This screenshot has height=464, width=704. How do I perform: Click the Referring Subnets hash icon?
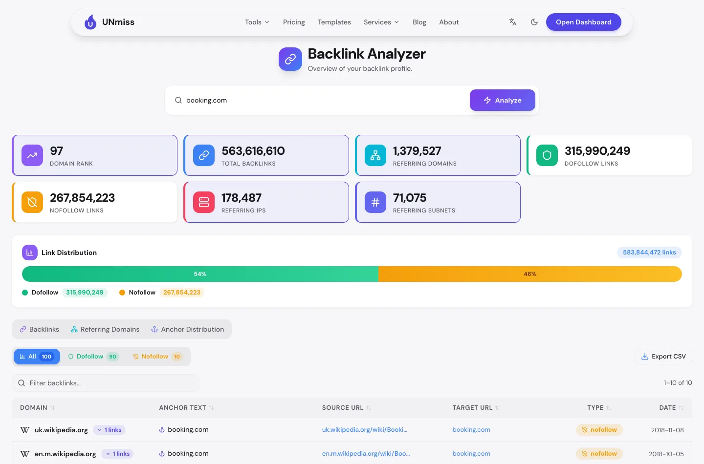[375, 202]
